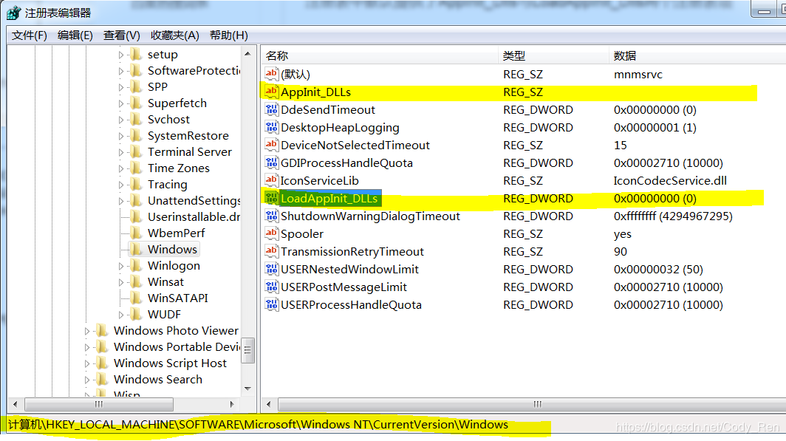786x441 pixels.
Task: Click the USERProcessHandleQuota value icon
Action: (x=271, y=305)
